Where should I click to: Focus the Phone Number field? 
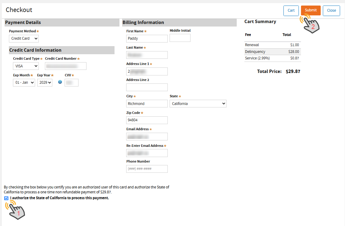[x=147, y=169]
